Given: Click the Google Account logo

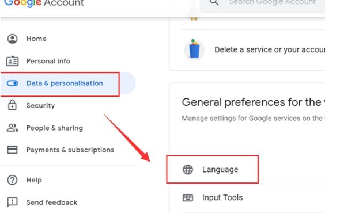Looking at the screenshot, I should pyautogui.click(x=44, y=3).
